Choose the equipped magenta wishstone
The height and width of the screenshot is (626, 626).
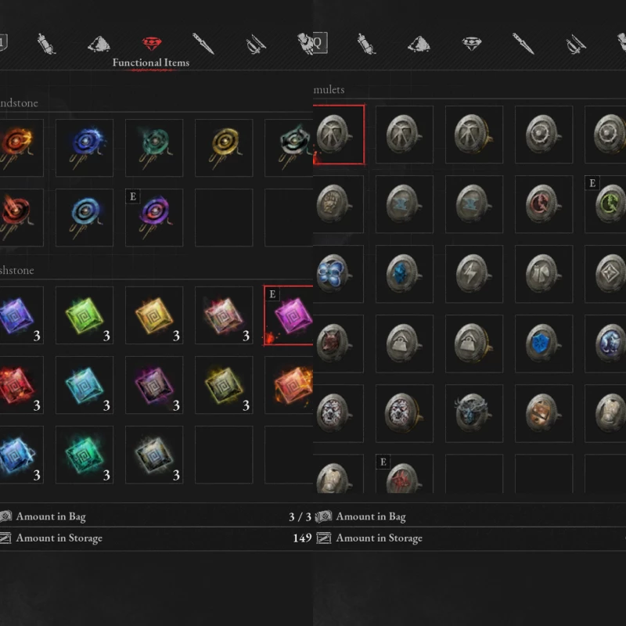[x=289, y=315]
